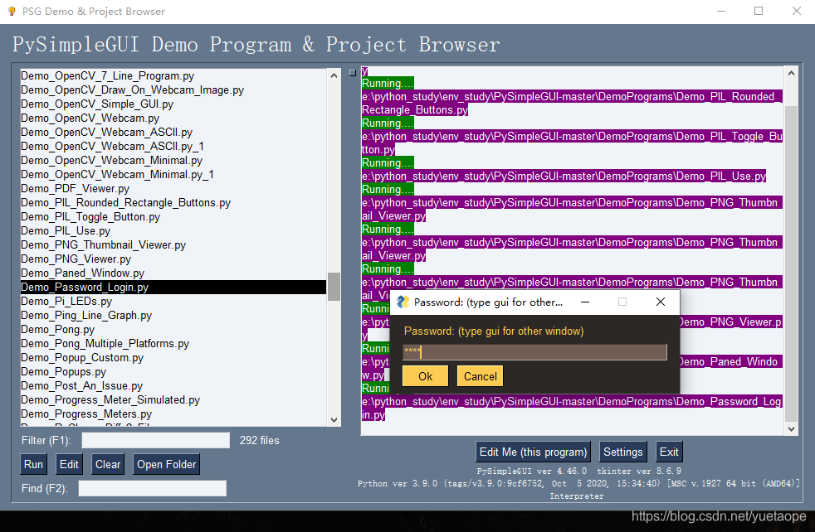This screenshot has width=815, height=532.
Task: Click the file list scrollbar thumb
Action: click(334, 287)
